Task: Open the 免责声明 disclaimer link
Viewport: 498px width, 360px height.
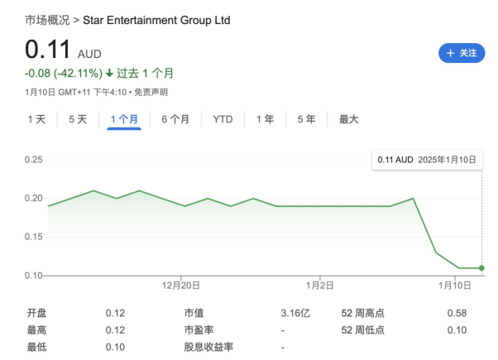Action: pyautogui.click(x=151, y=92)
